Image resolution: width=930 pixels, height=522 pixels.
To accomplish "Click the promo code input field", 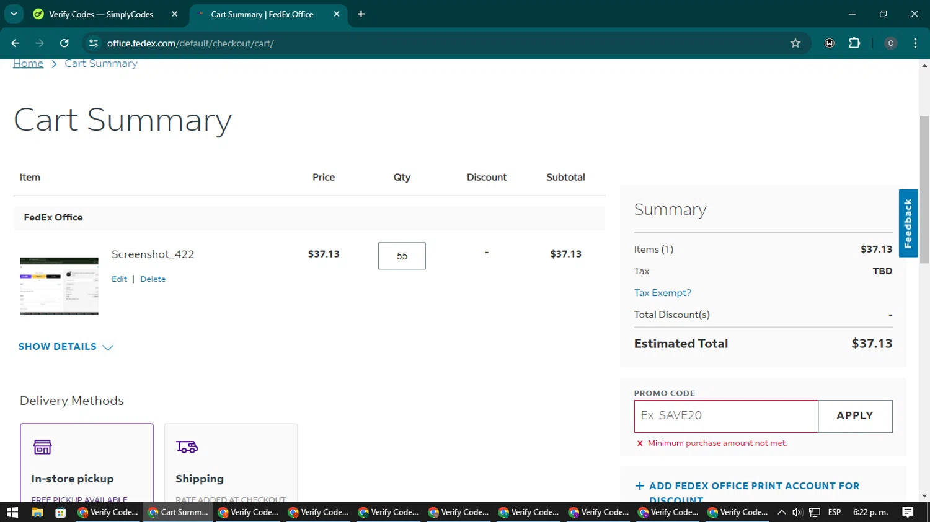I will [726, 416].
